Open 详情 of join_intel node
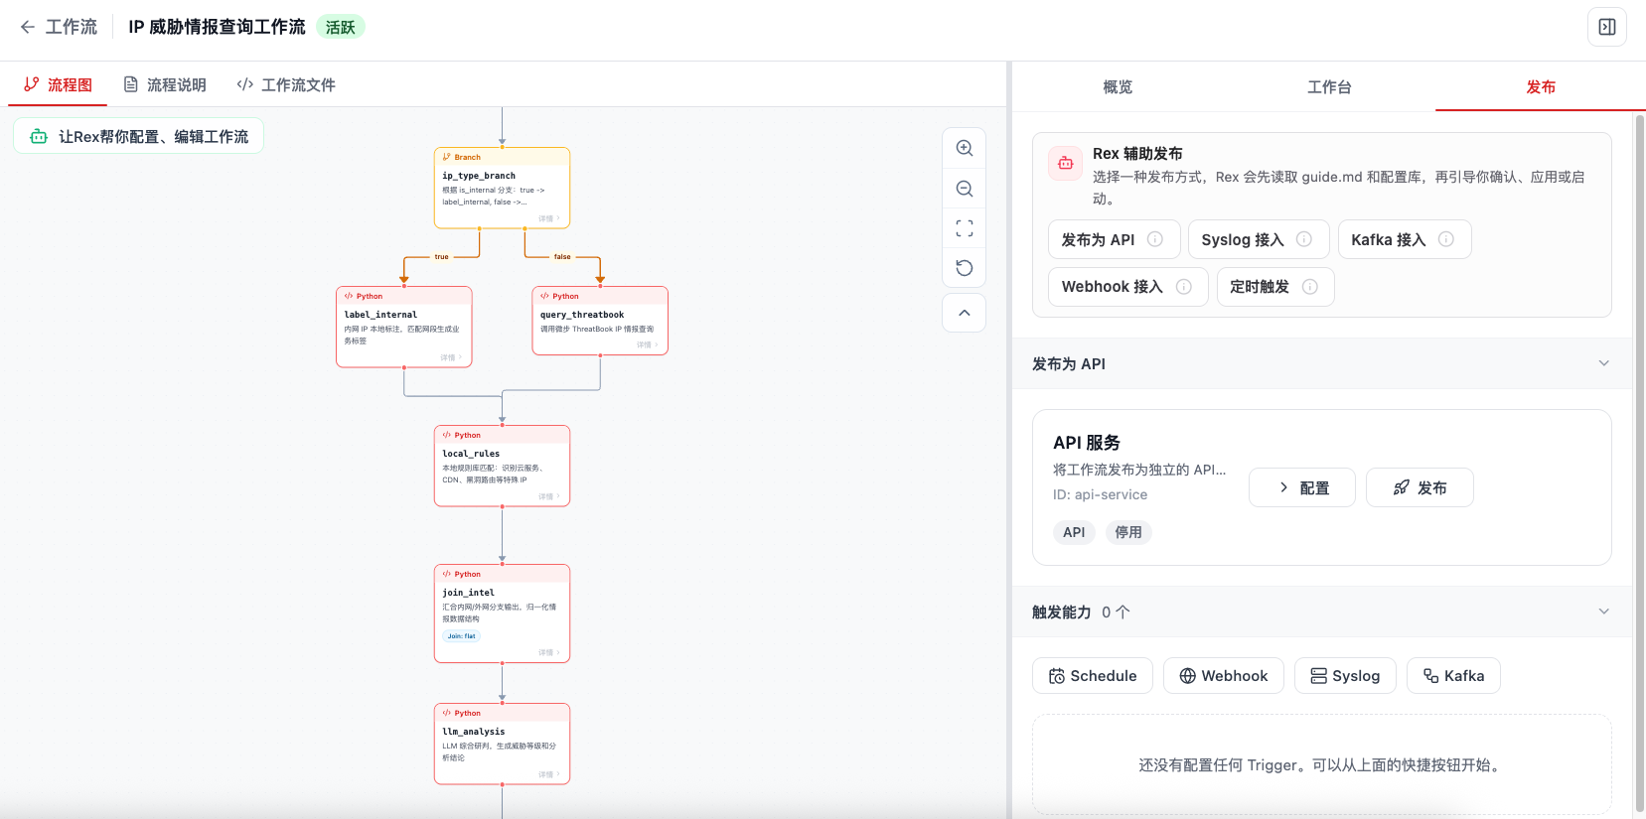This screenshot has height=819, width=1646. point(549,652)
